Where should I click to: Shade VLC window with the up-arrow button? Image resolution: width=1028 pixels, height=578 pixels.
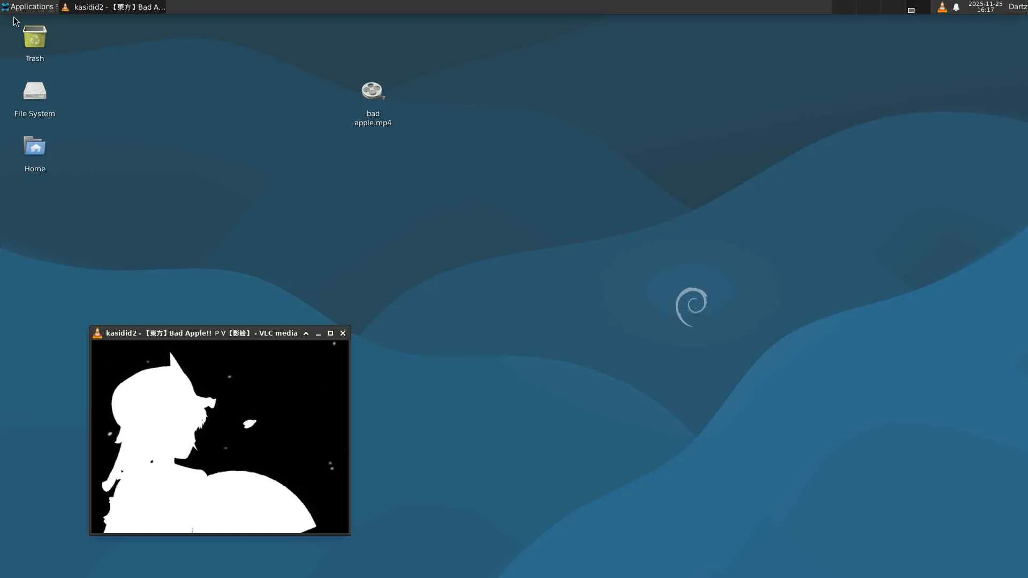pyautogui.click(x=306, y=333)
